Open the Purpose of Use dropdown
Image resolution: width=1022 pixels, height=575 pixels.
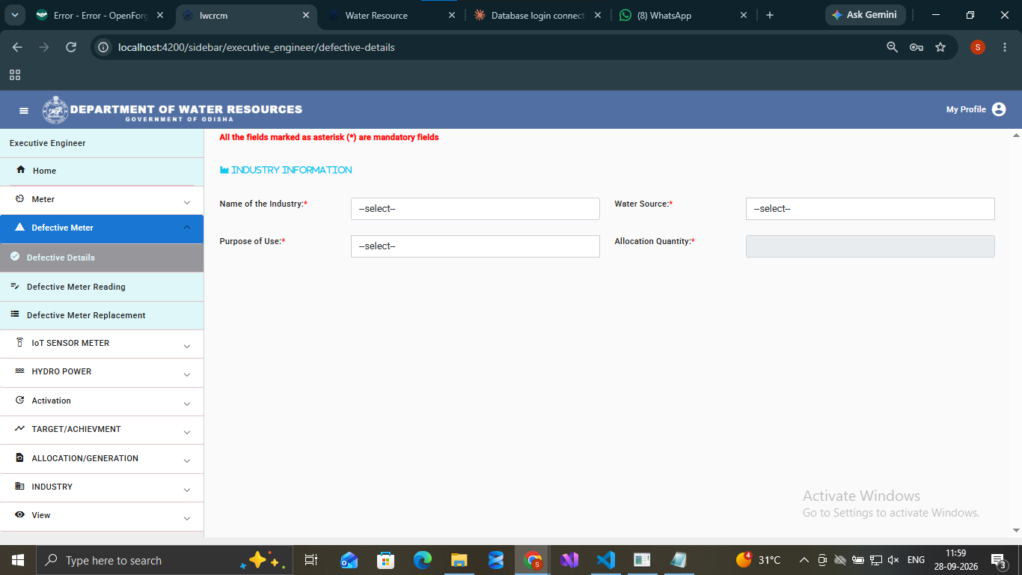pos(475,246)
